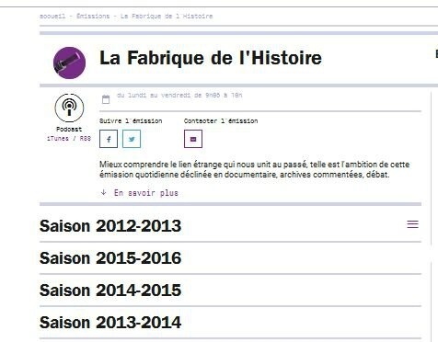Click the Twitter follow icon

pos(132,139)
